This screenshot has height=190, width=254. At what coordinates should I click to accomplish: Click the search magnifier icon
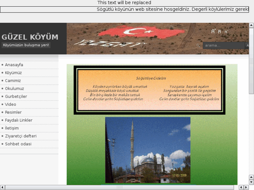tap(198, 45)
